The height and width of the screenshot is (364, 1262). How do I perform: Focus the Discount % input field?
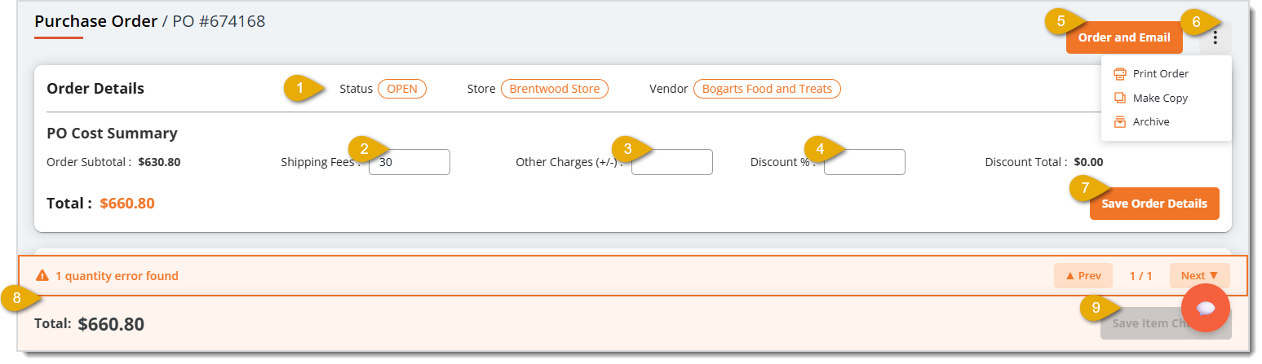(865, 162)
